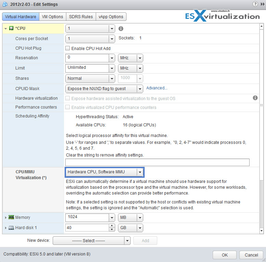Click the vertical scrollbar thumb
Screen dimensions: 266x262
(262, 104)
